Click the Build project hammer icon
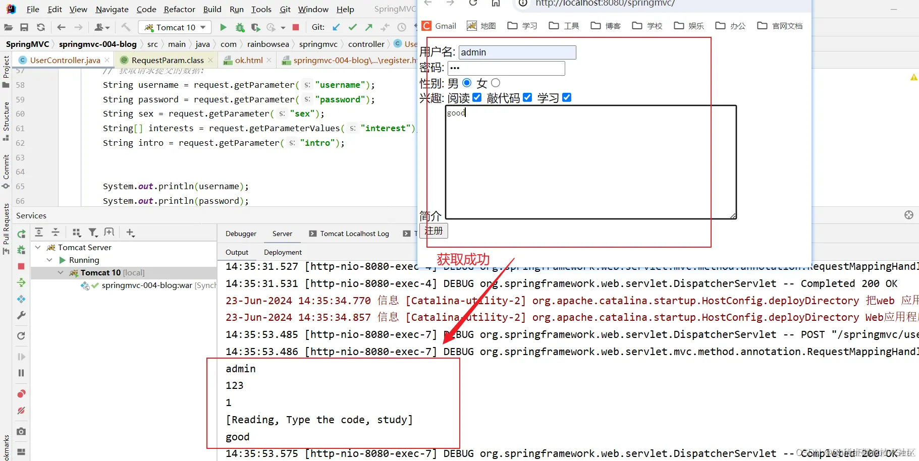This screenshot has height=461, width=919. coord(126,27)
